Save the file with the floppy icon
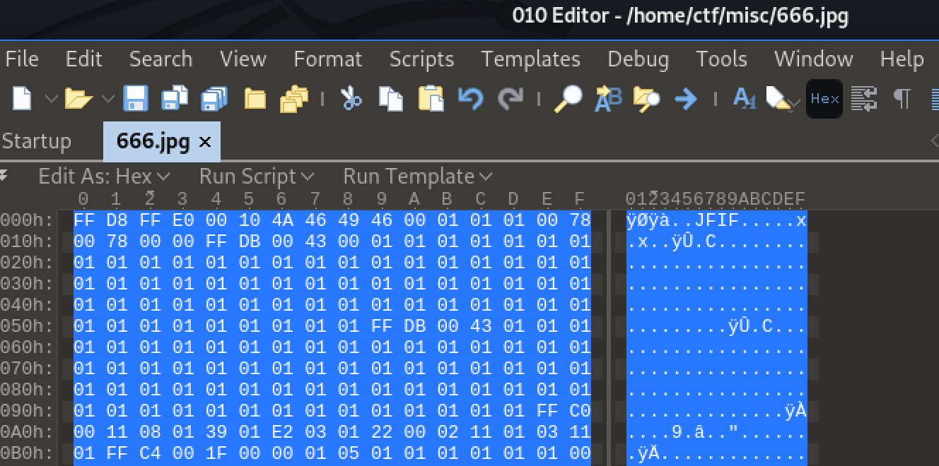This screenshot has height=466, width=939. 134,99
